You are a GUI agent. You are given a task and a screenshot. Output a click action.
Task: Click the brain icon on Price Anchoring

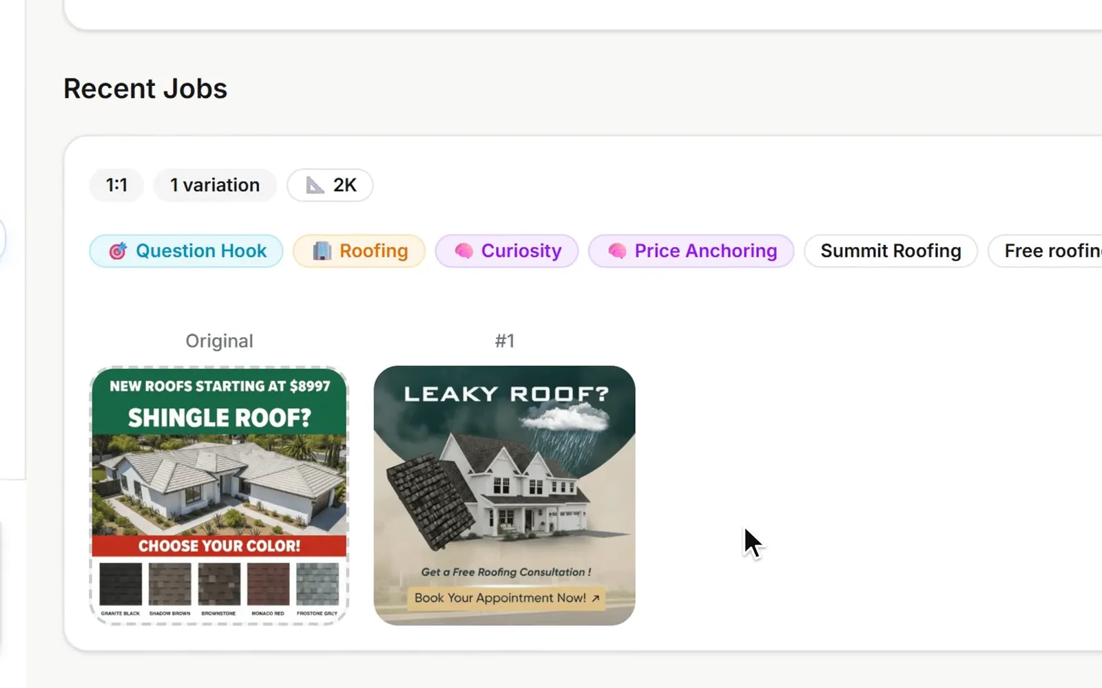tap(617, 251)
